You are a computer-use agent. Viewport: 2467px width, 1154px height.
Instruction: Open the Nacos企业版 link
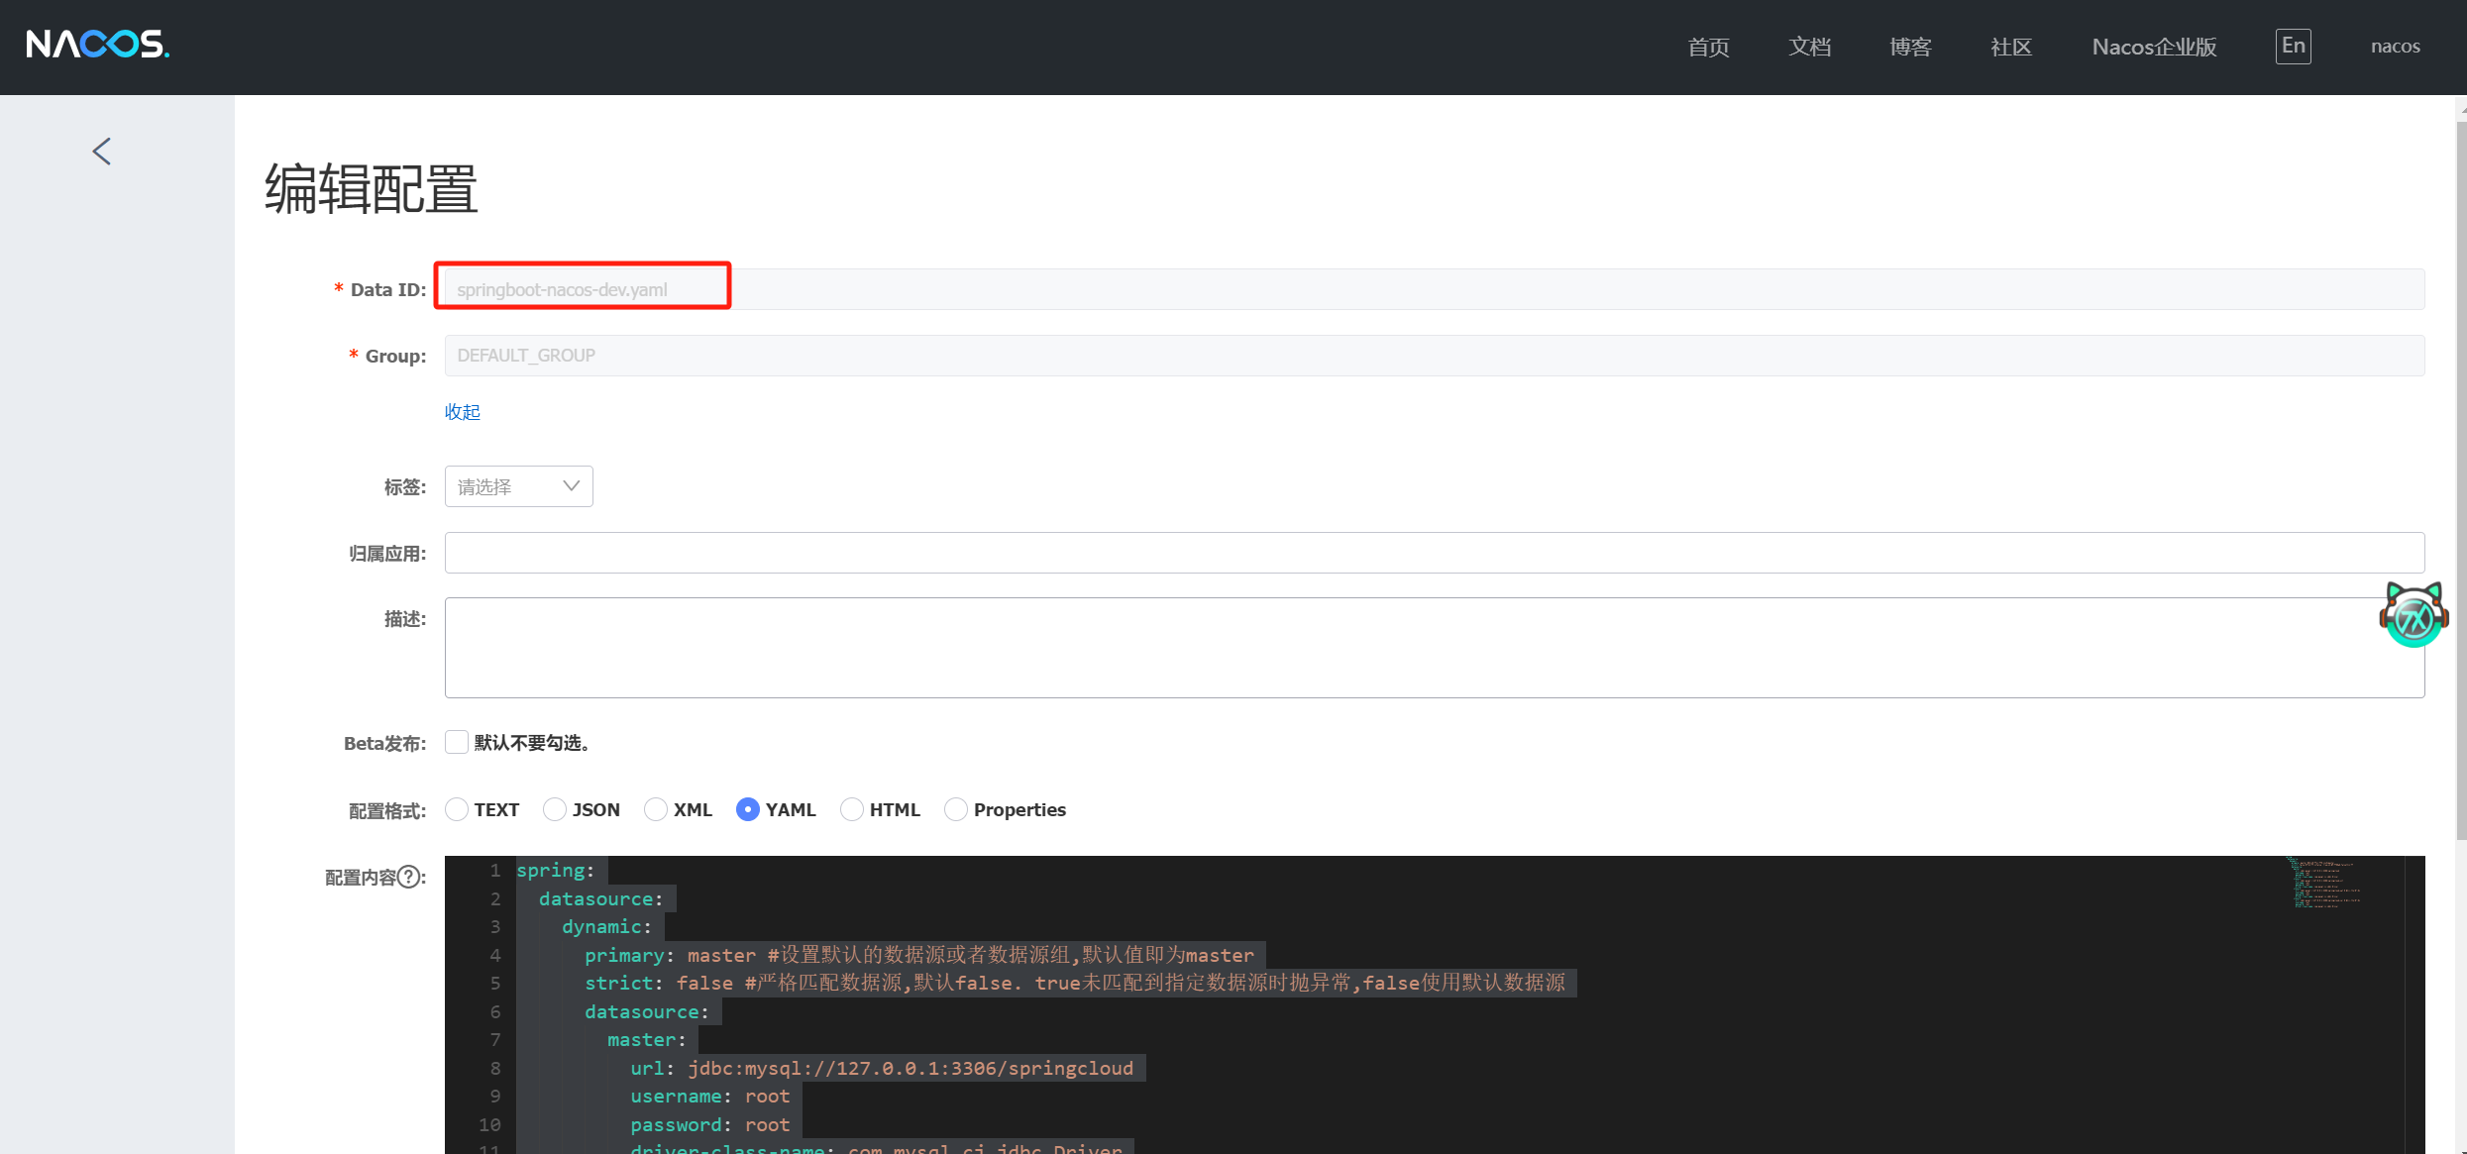[x=2154, y=47]
